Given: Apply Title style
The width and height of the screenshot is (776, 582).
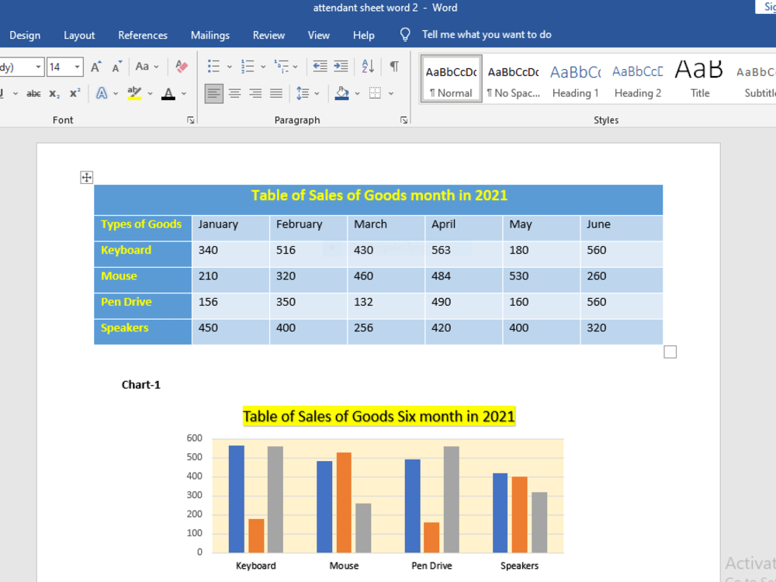Looking at the screenshot, I should [x=699, y=78].
